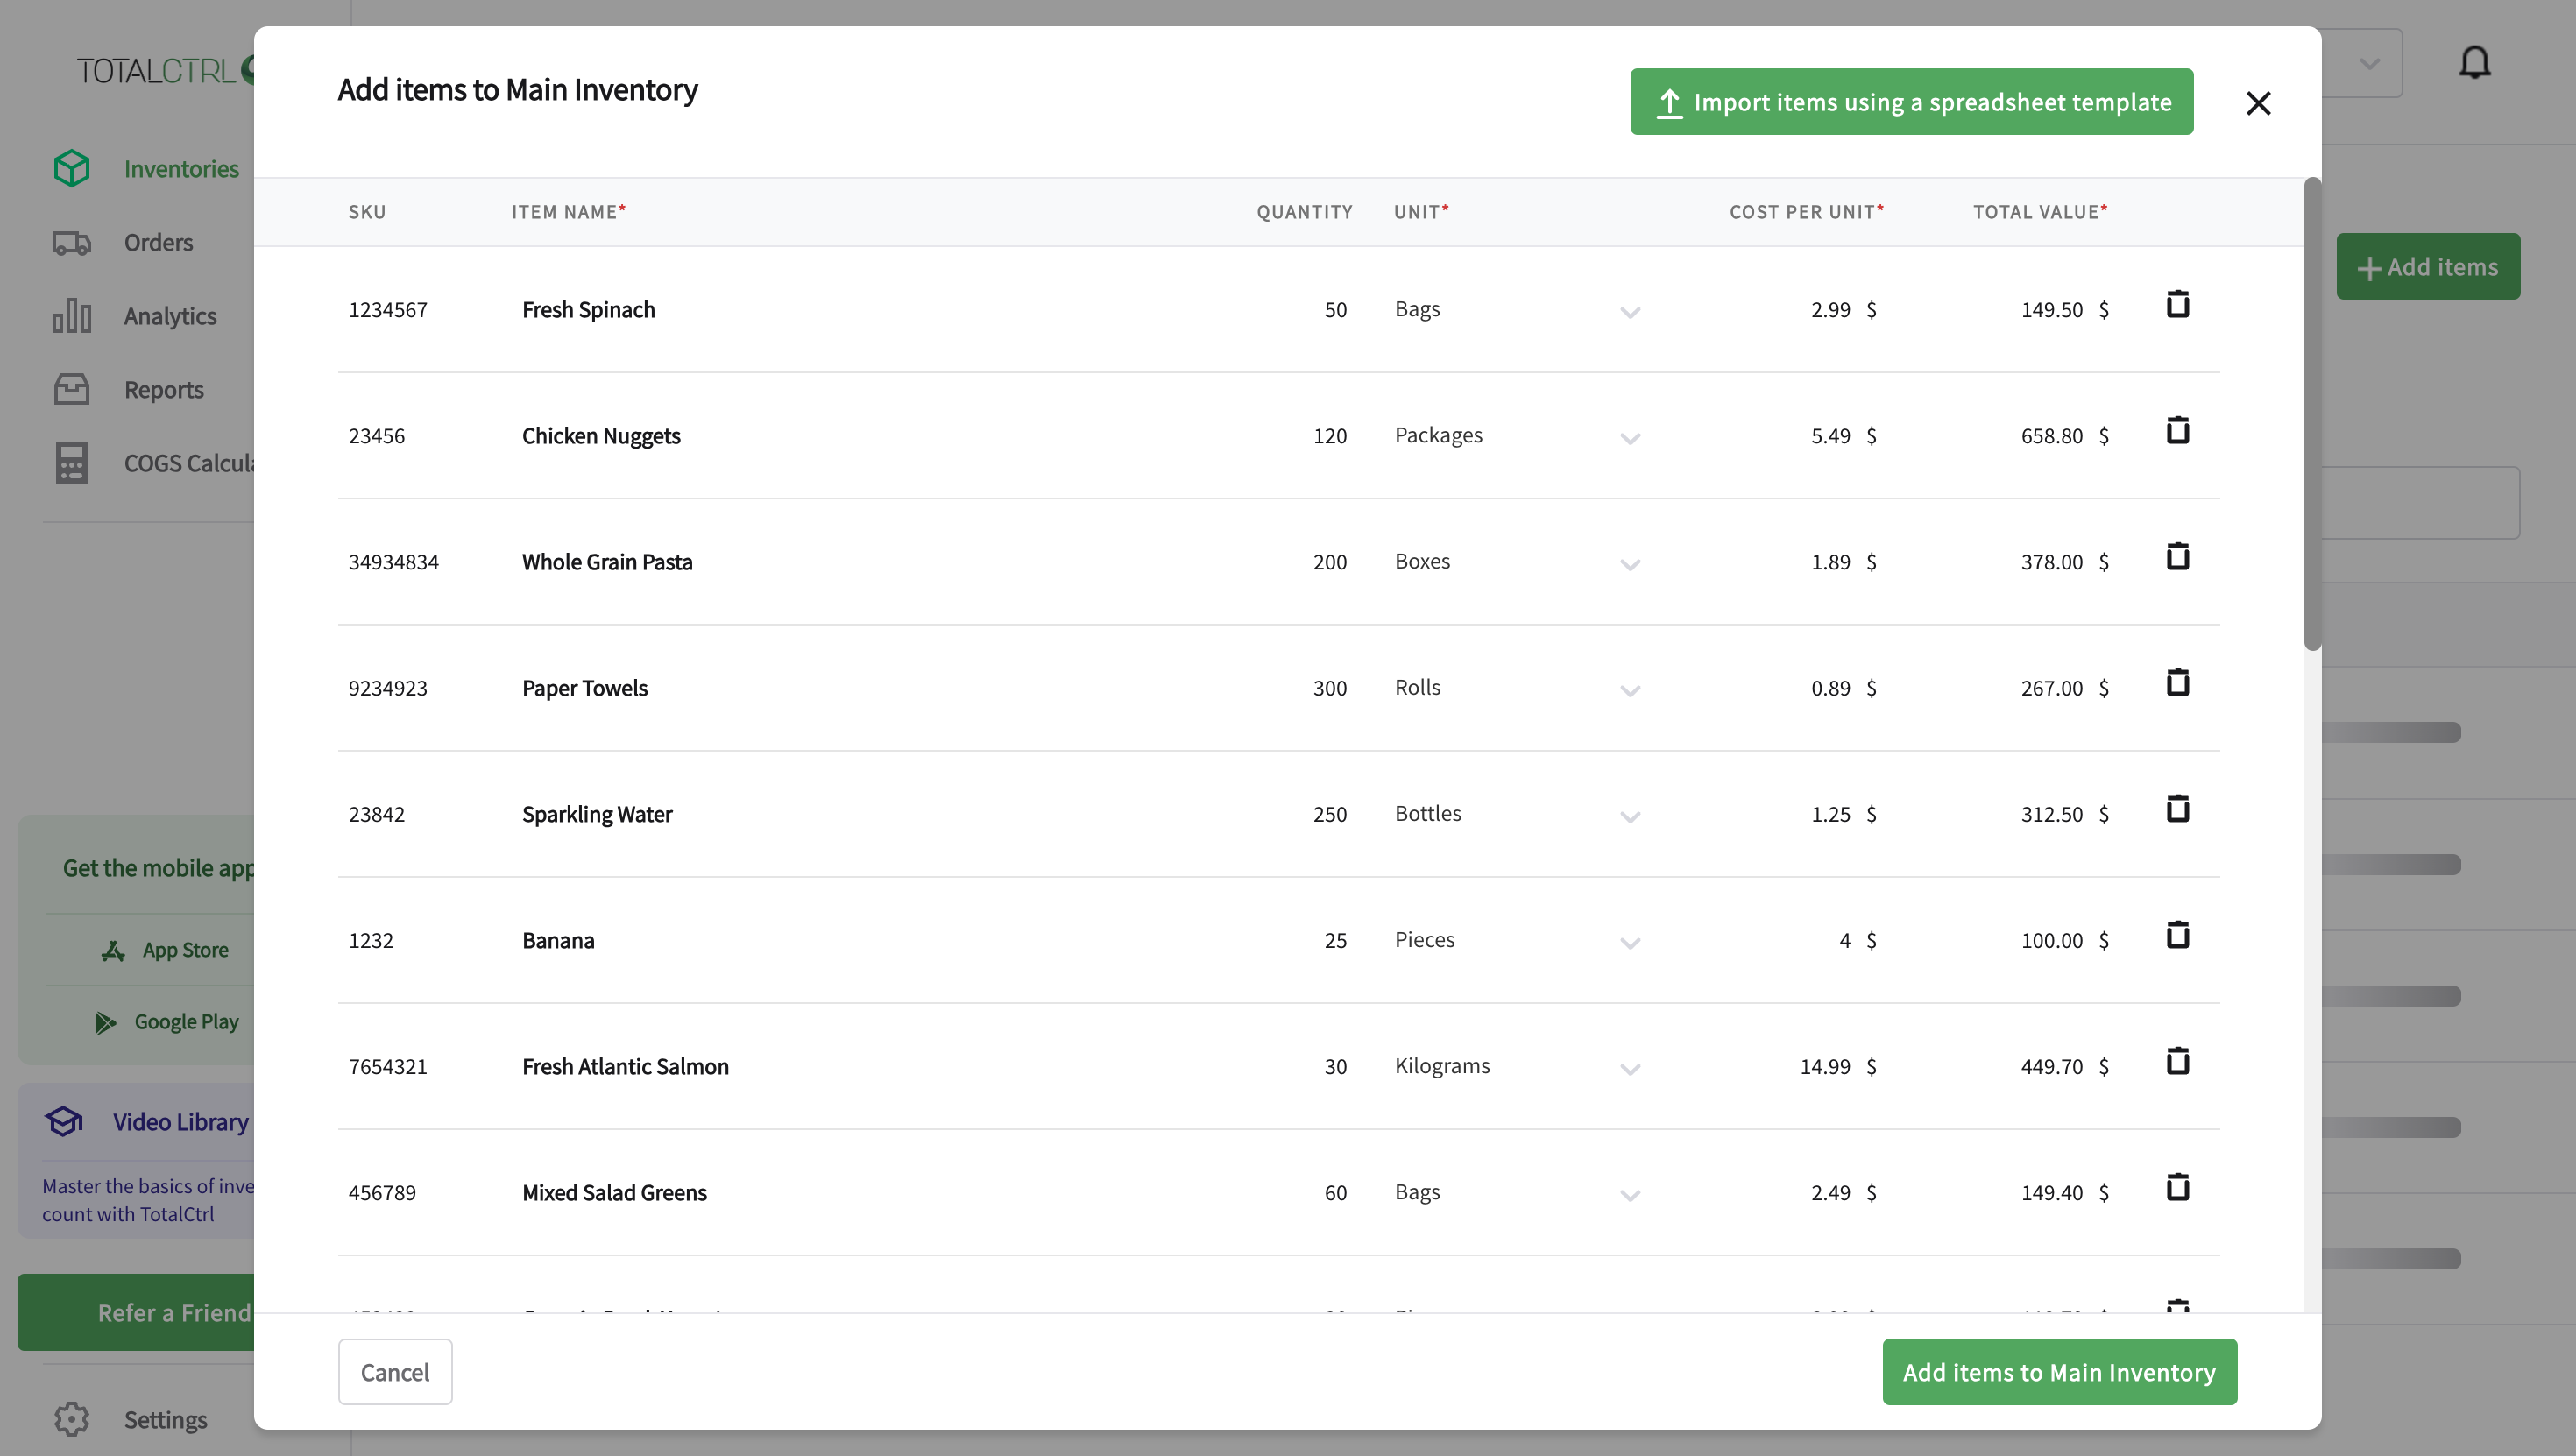Click the Reports panel icon

pyautogui.click(x=71, y=389)
